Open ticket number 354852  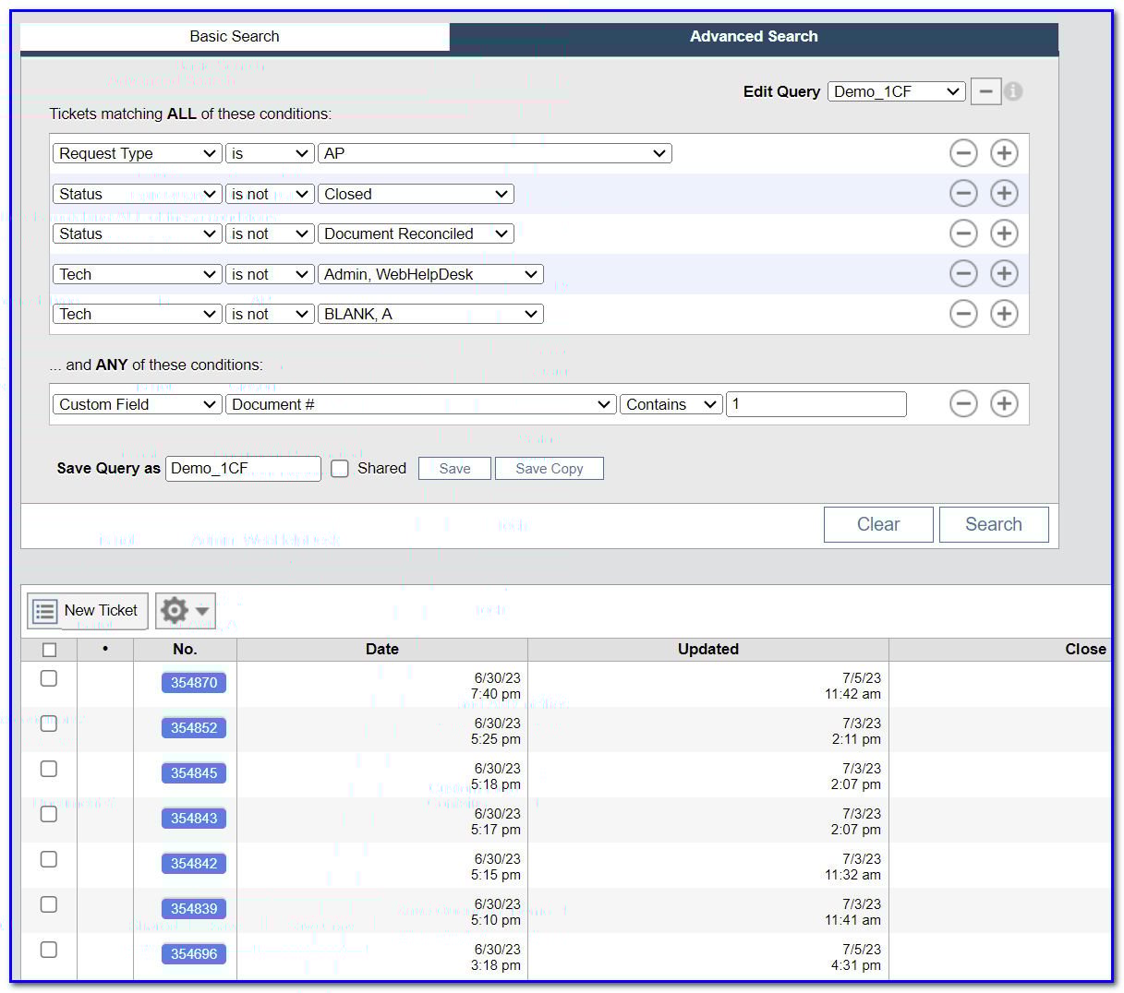pos(194,728)
